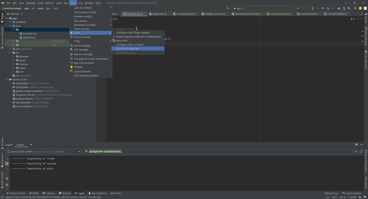
Task: Select Show Kotlin Bytecode menu entry
Action: (x=138, y=49)
